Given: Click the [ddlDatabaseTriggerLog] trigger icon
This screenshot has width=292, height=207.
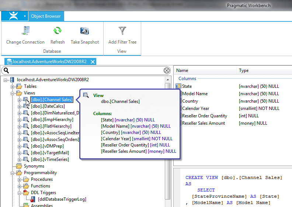Looking at the screenshot, I should coord(33,199).
